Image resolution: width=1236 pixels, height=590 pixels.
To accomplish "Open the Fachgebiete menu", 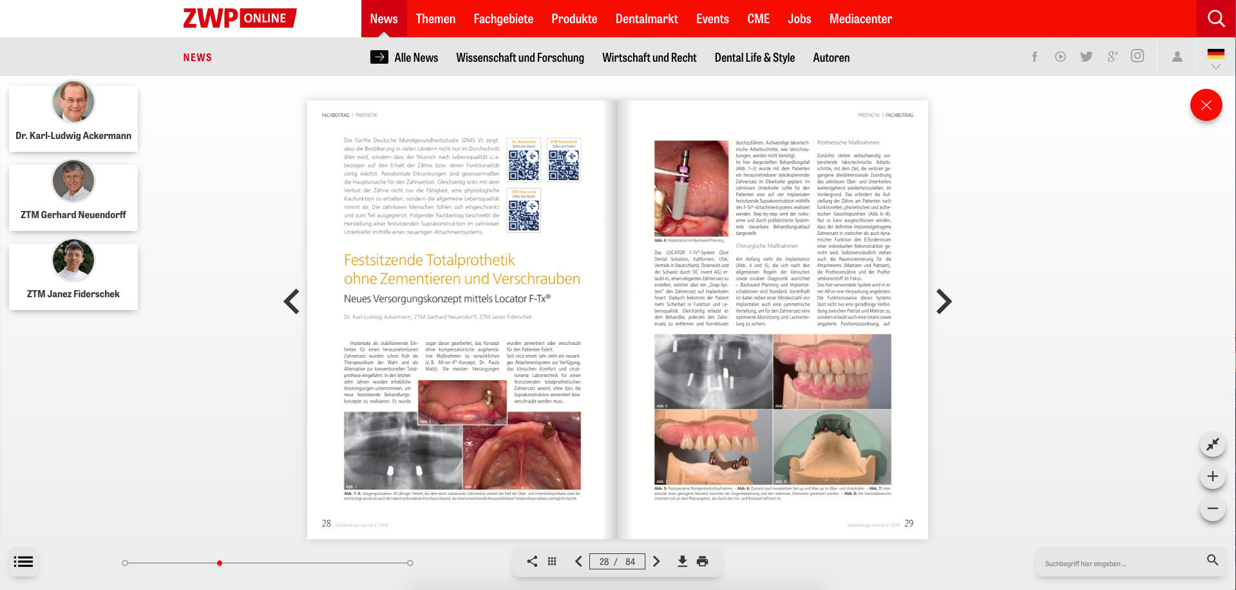I will coord(504,19).
